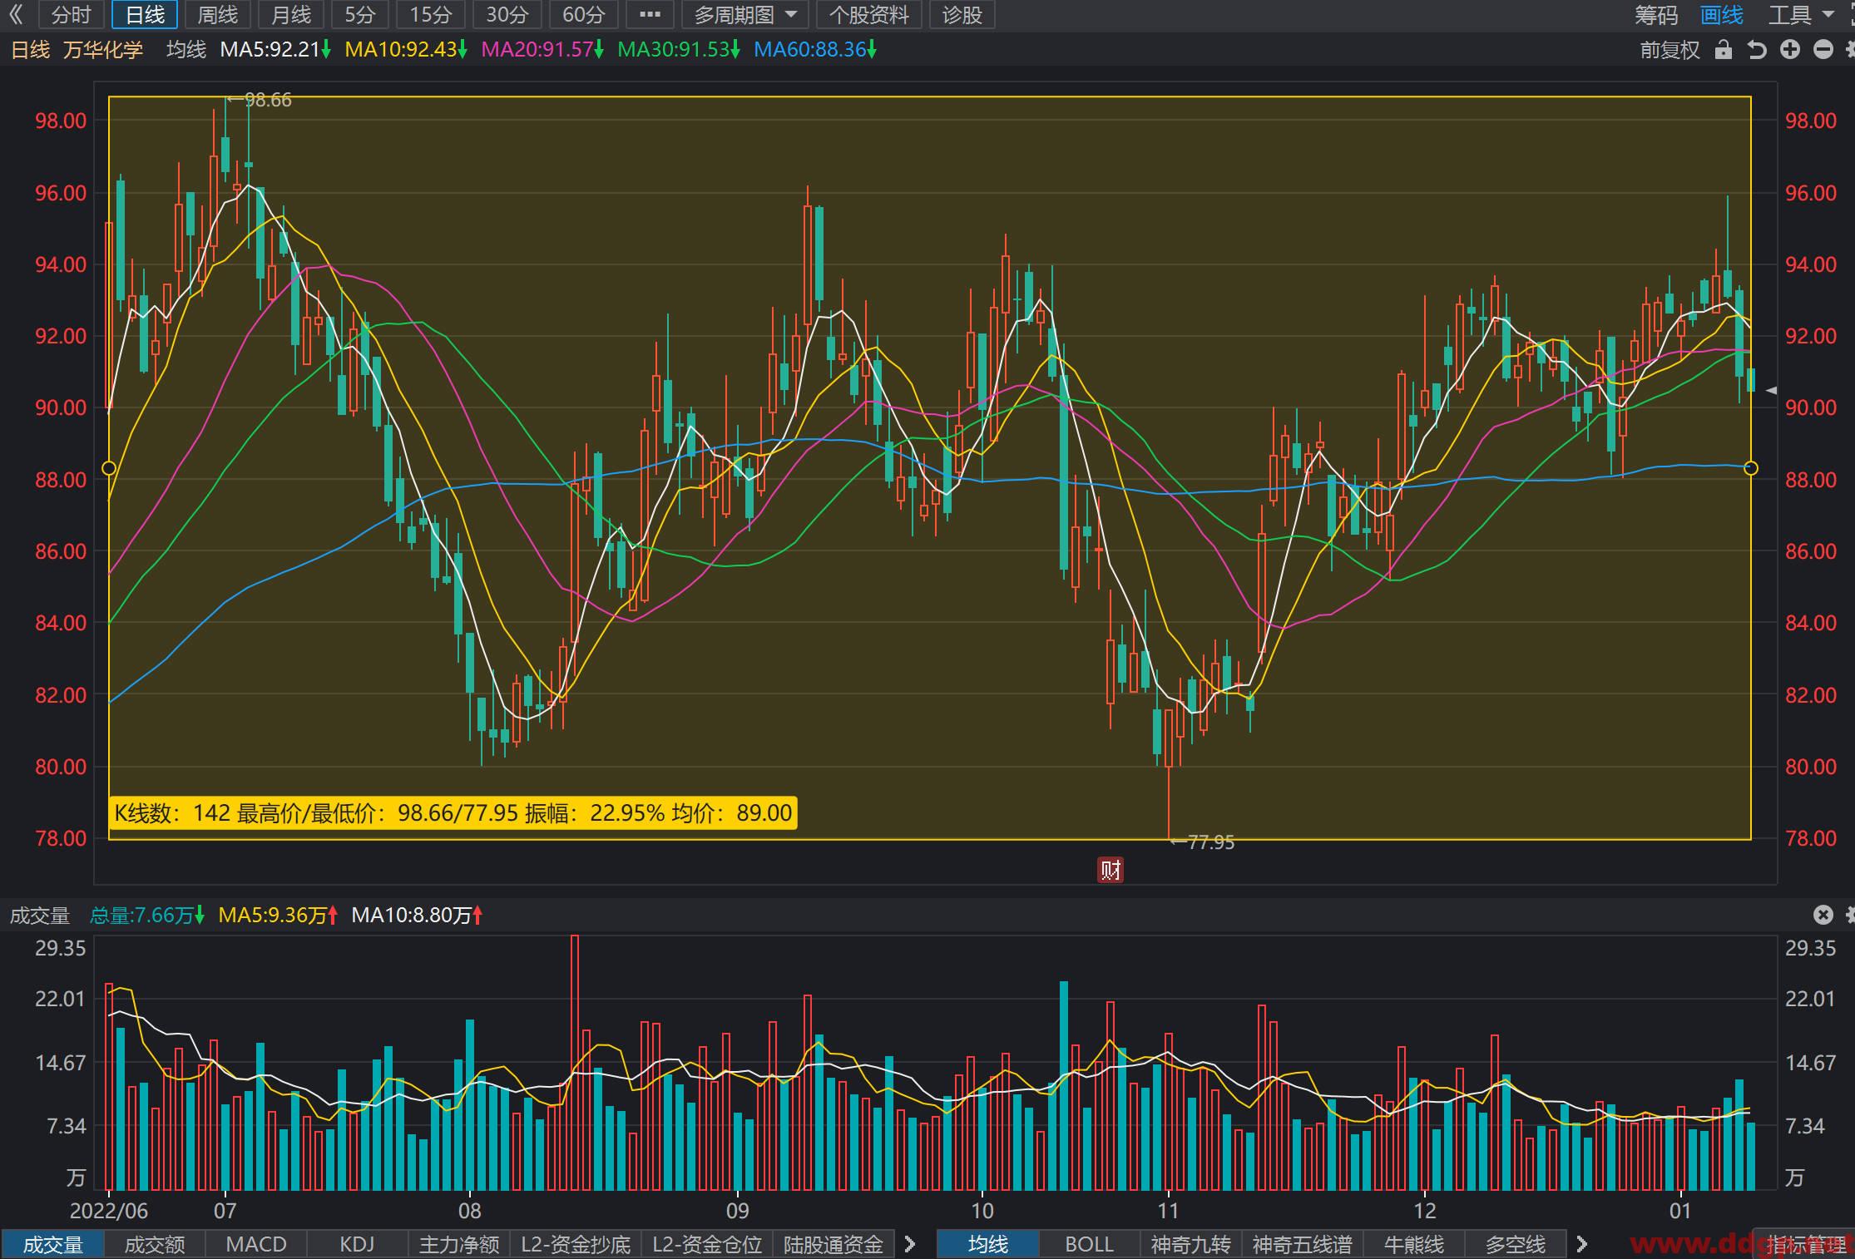The image size is (1855, 1259).
Task: Zoom in with the plus icon
Action: (1790, 50)
